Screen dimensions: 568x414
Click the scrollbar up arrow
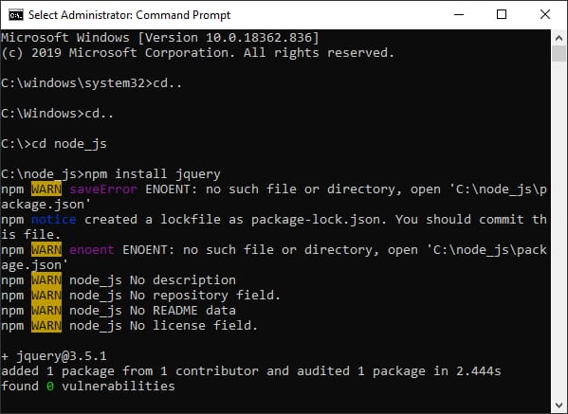[559, 38]
